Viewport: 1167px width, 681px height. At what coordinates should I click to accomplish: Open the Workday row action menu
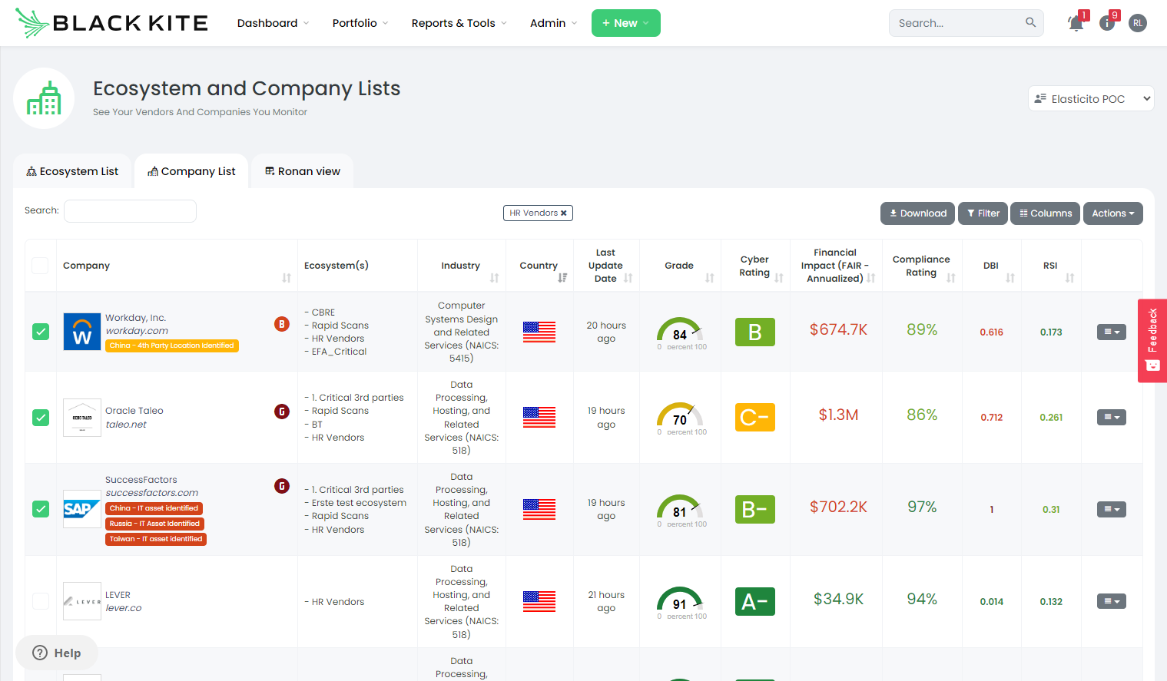(1112, 332)
